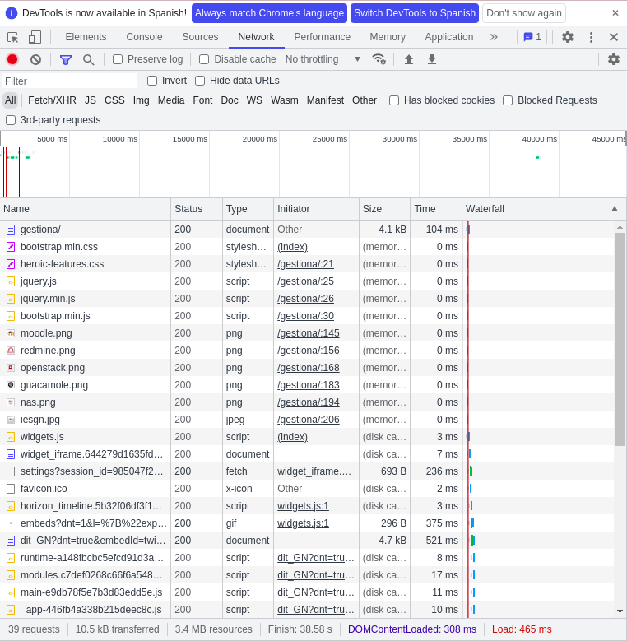Open DevTools three-dot customize menu

click(x=590, y=37)
